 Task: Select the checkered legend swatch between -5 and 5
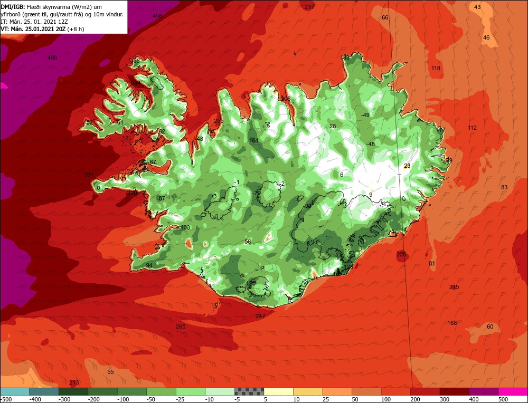pos(249,391)
